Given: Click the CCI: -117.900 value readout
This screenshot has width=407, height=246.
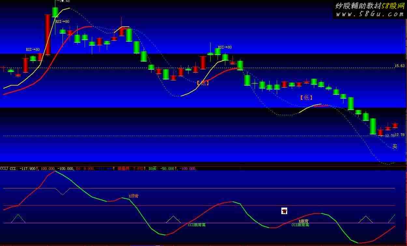Looking at the screenshot, I should tap(24, 169).
